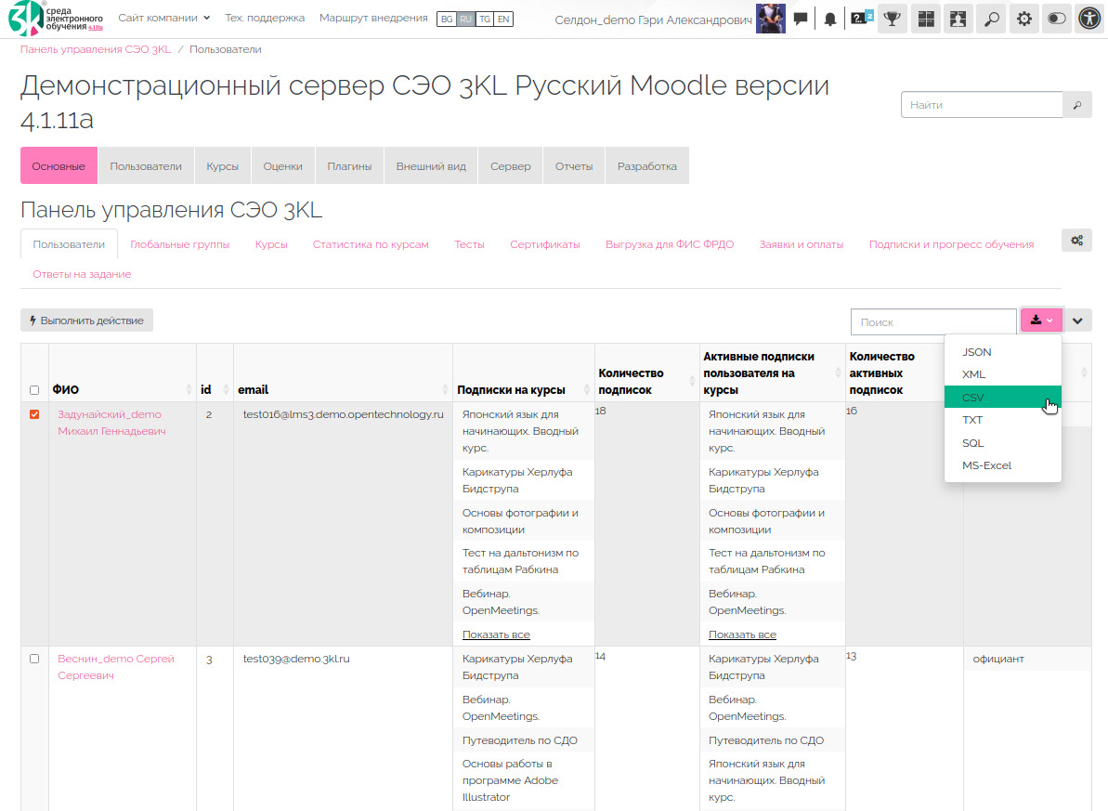Click the Выполнить действие button
This screenshot has height=811, width=1108.
pyautogui.click(x=87, y=320)
